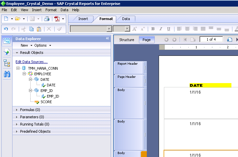
Task: Select vertical Align Top
Action: tap(211, 28)
